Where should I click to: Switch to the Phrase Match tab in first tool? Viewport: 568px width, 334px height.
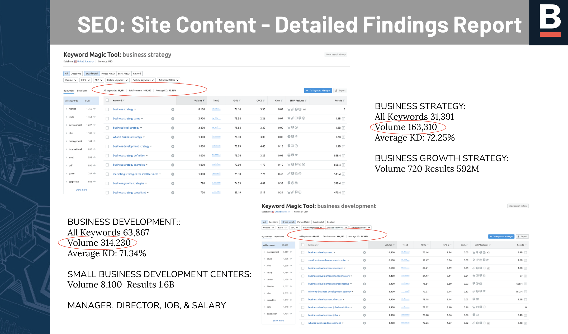(108, 74)
